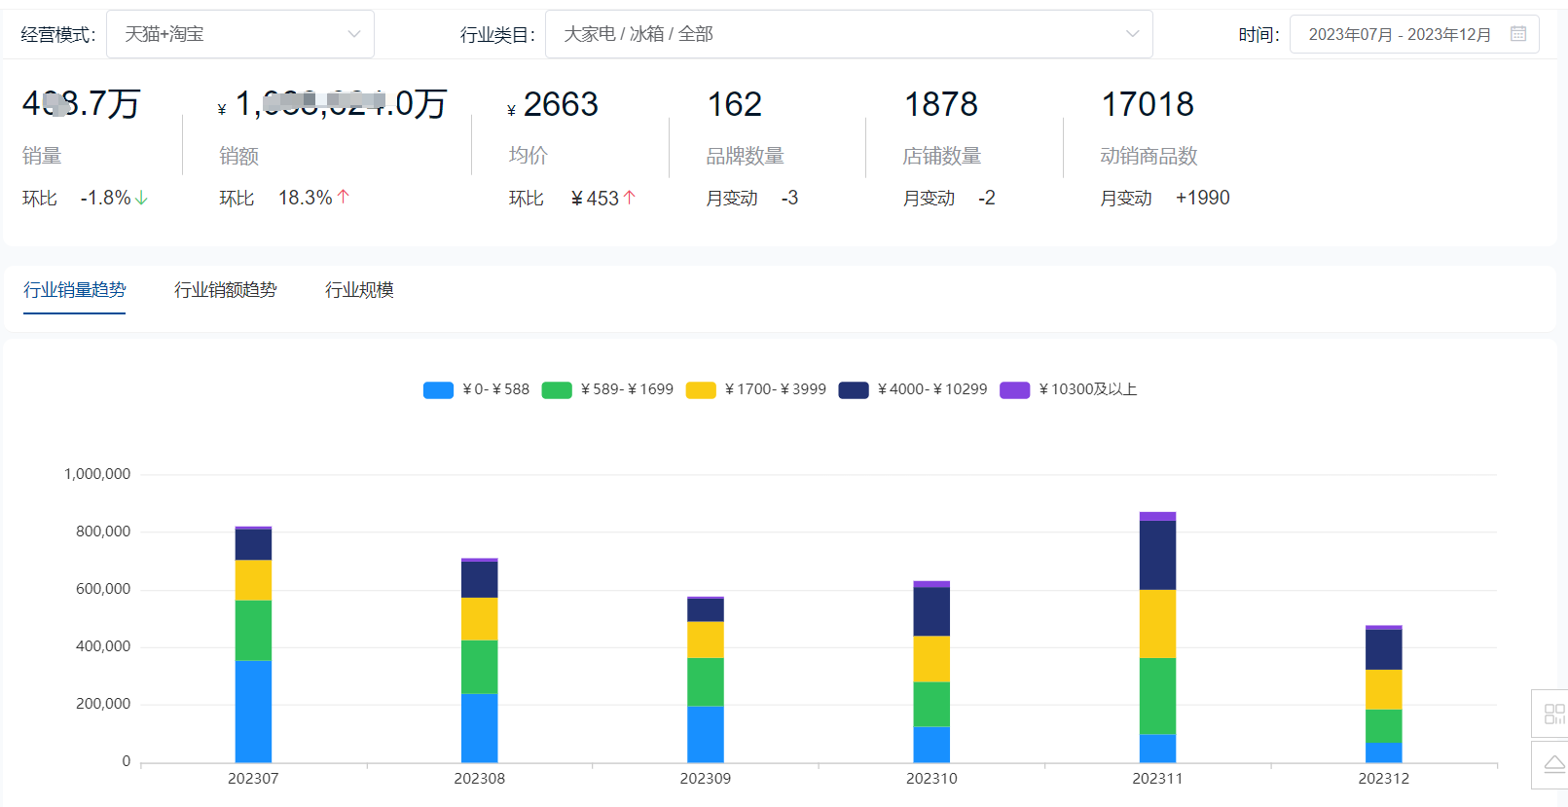Click the 202307 stacked bar
Image resolution: width=1568 pixels, height=807 pixels.
coord(253,644)
